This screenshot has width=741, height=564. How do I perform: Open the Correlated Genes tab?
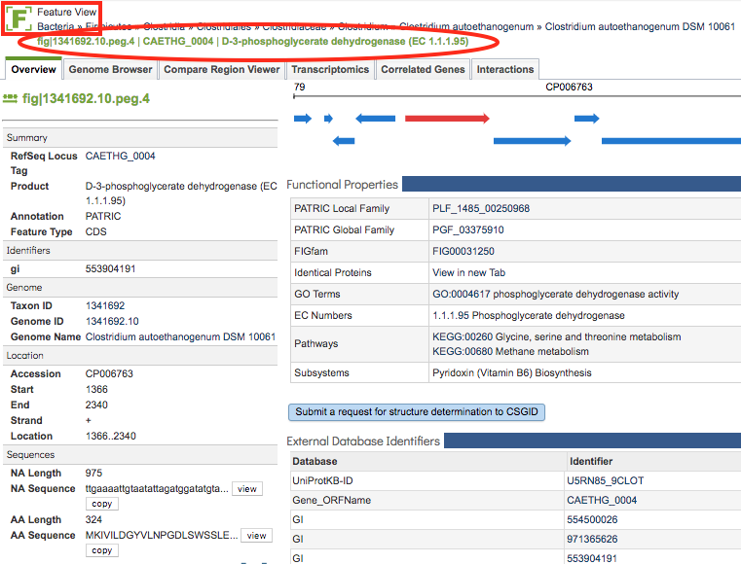coord(423,69)
